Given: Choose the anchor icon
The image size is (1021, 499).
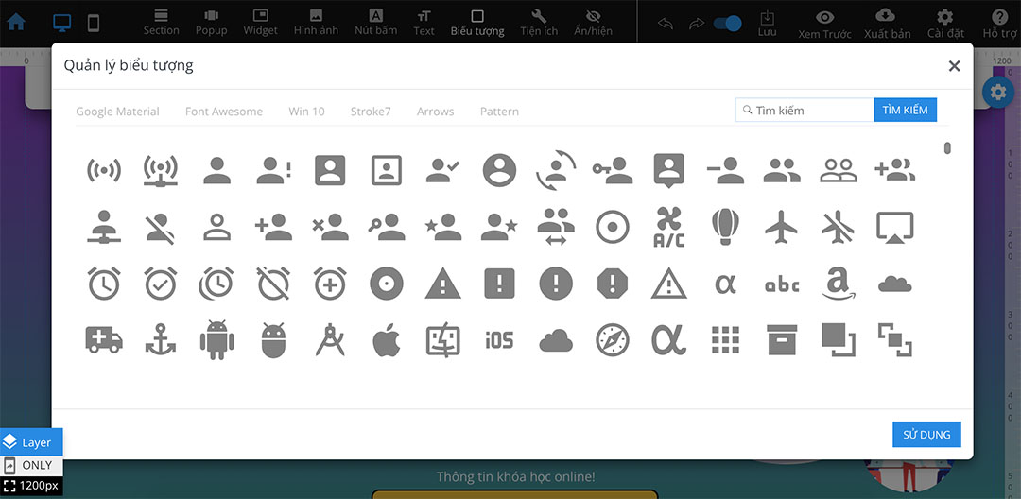Looking at the screenshot, I should point(161,339).
